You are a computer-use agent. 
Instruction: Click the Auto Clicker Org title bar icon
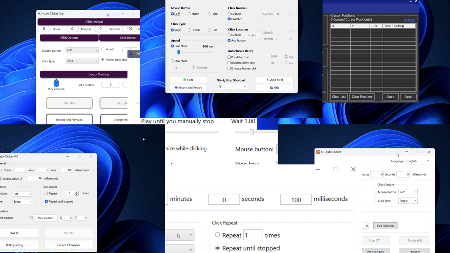[x=39, y=13]
